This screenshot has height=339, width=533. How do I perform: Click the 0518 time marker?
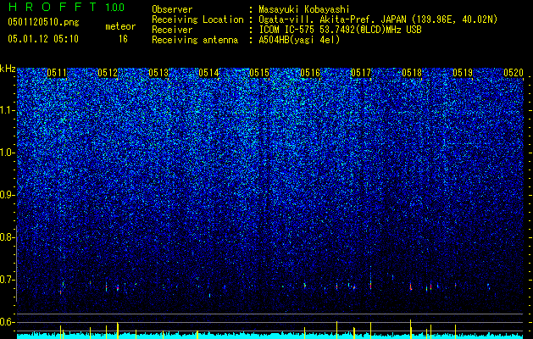(412, 73)
